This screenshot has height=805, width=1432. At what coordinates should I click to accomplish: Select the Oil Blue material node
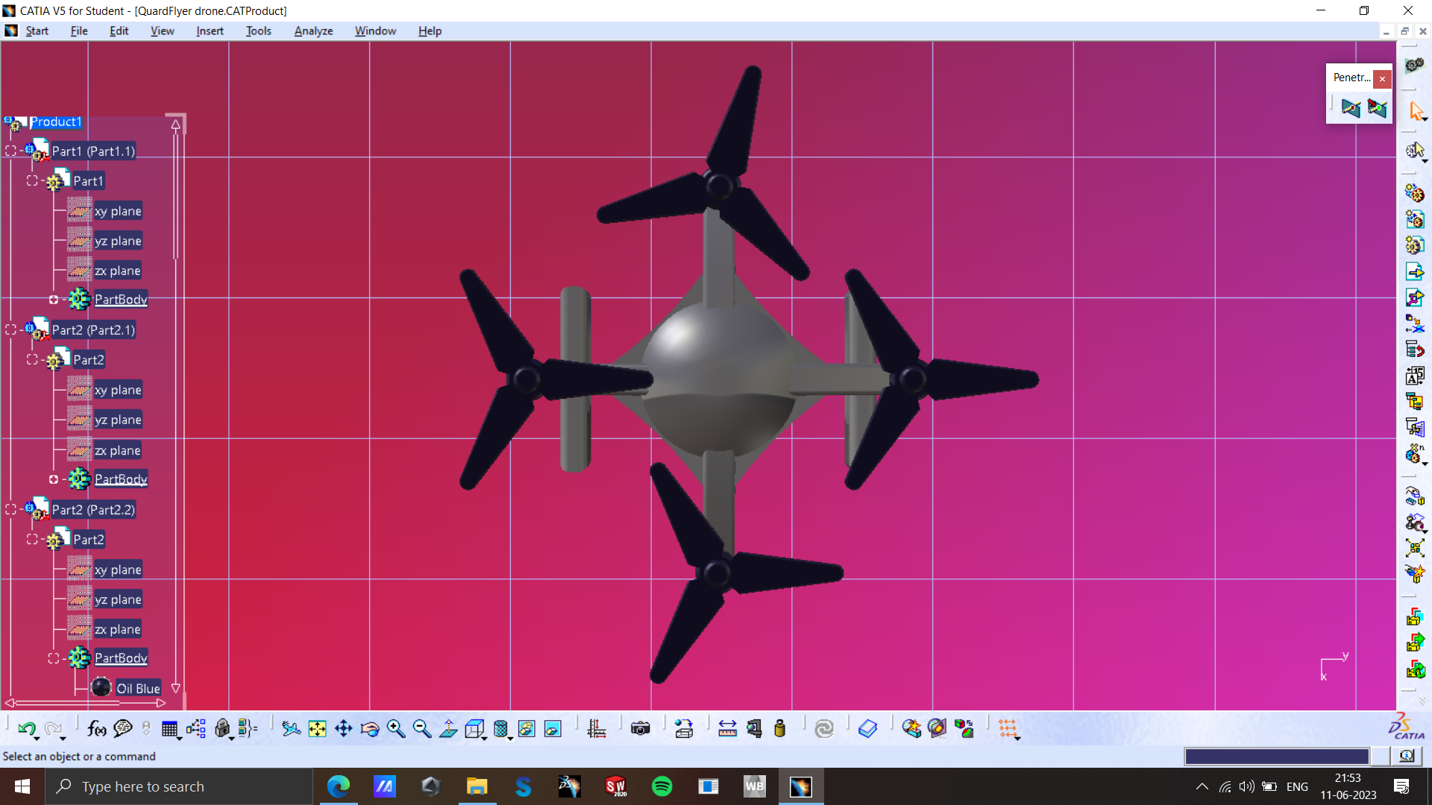(x=138, y=688)
